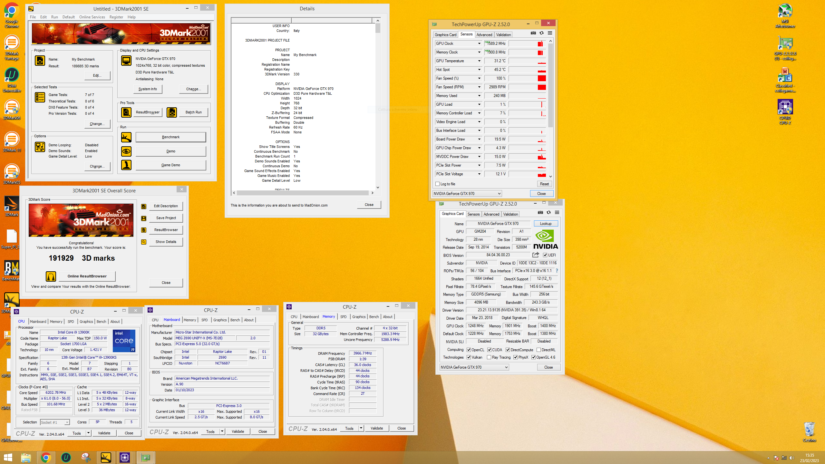The image size is (825, 464).
Task: Switch to Bench tab in CPU-Z Memory window
Action: (x=374, y=317)
